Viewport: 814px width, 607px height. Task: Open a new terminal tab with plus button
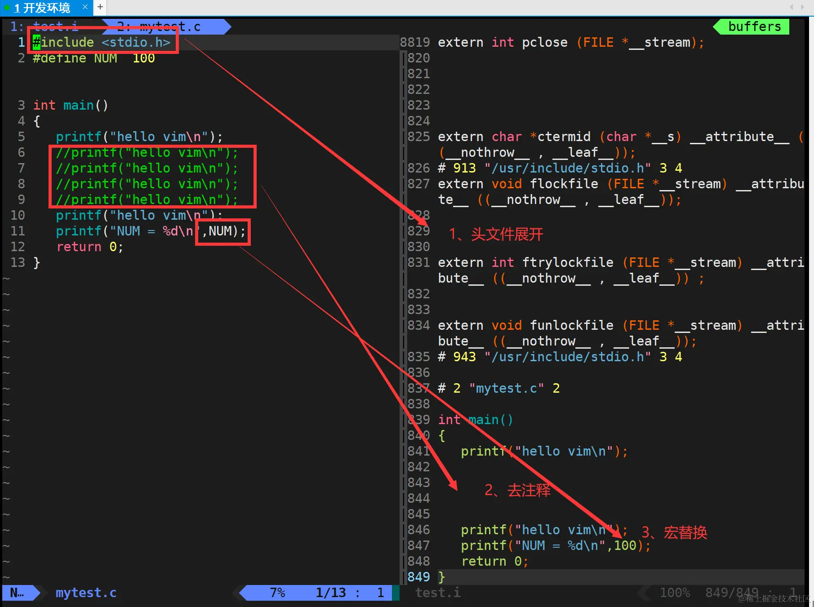coord(100,7)
